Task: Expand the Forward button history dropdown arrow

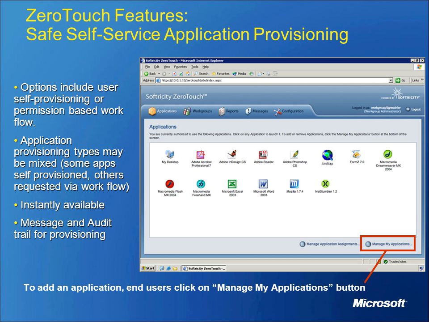Action: click(x=169, y=74)
